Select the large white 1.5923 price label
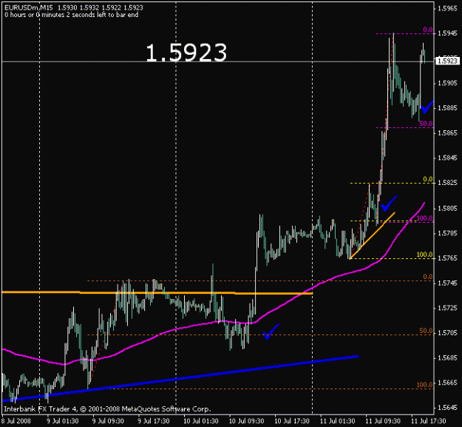The width and height of the screenshot is (462, 427). point(186,53)
